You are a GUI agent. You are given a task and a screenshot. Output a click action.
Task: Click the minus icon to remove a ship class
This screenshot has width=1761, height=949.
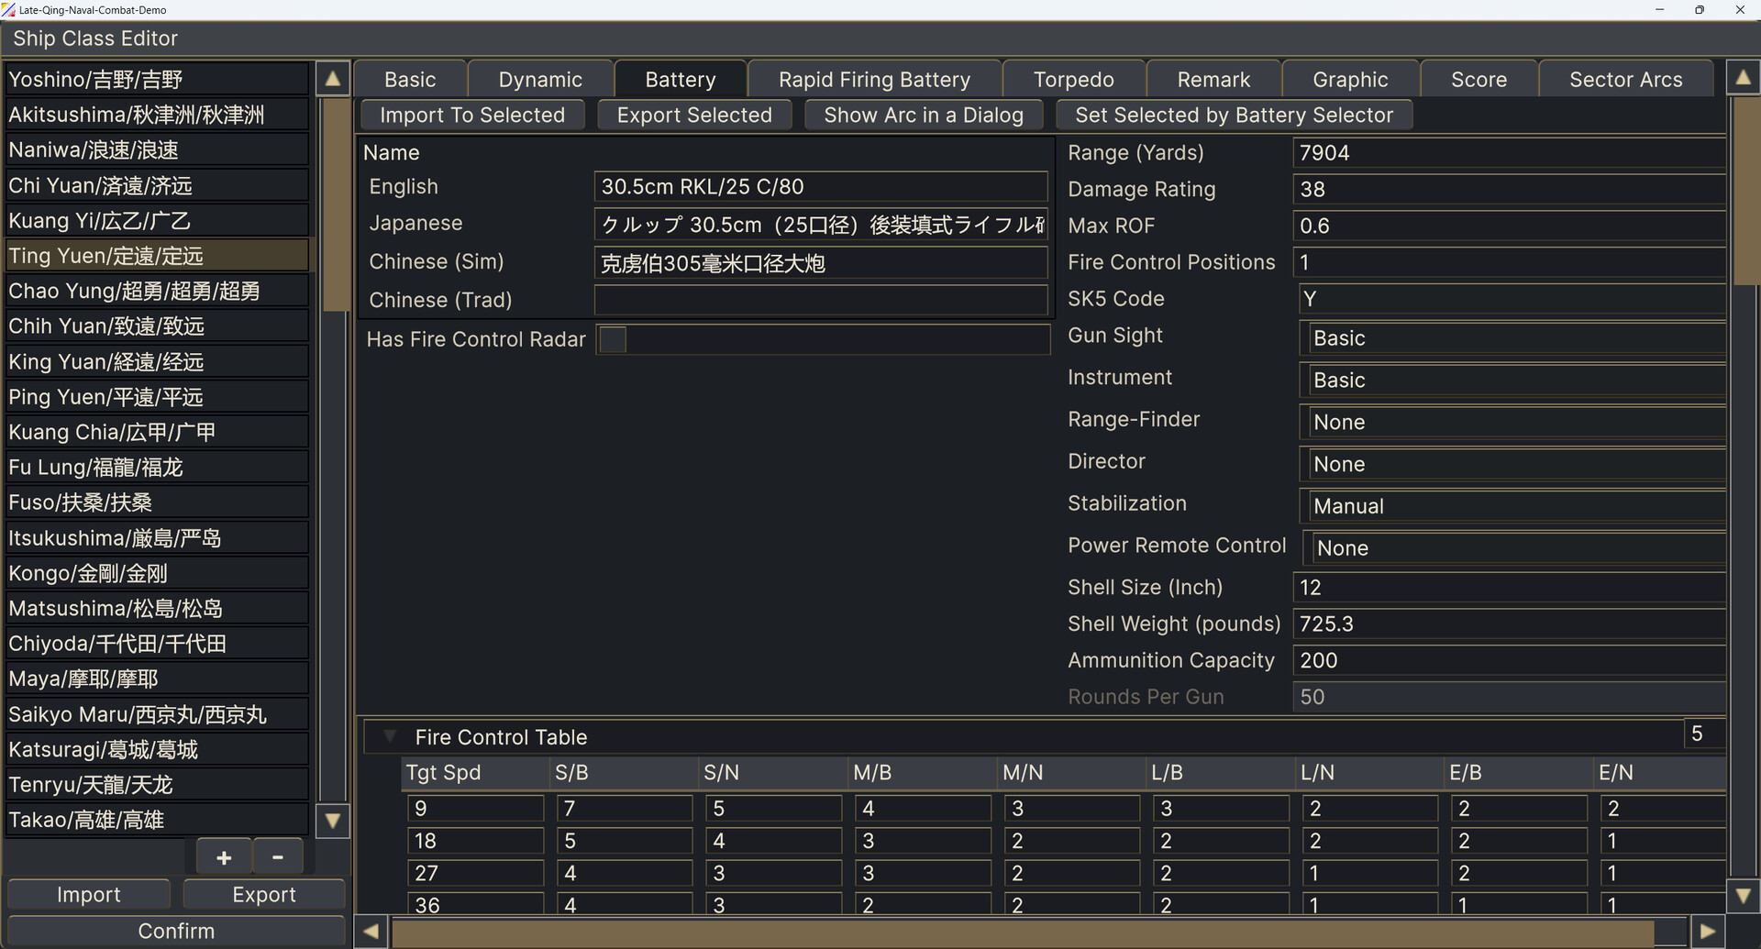277,856
